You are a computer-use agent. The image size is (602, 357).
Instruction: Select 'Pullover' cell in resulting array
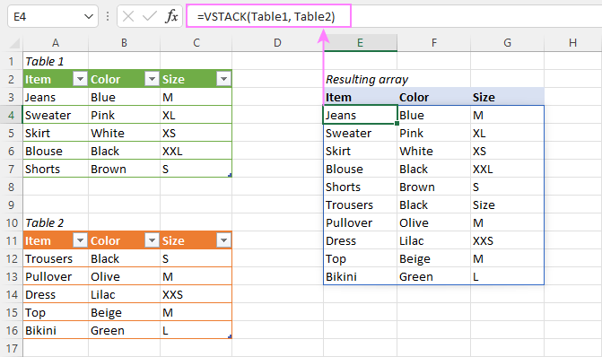point(360,222)
